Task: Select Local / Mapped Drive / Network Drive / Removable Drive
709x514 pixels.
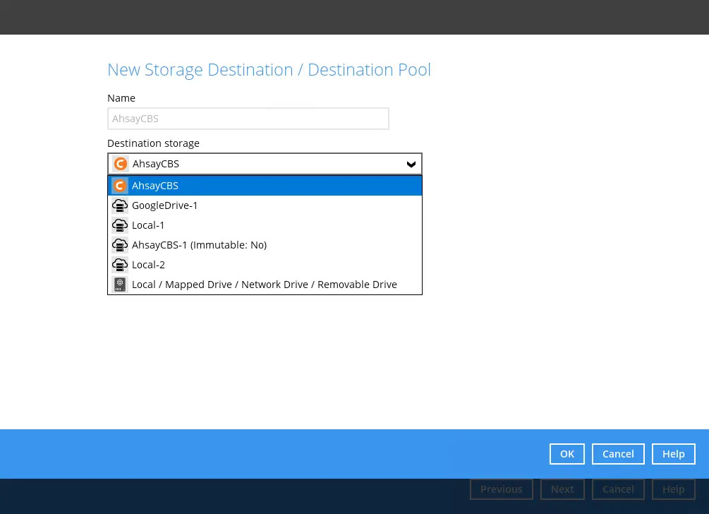Action: 264,285
